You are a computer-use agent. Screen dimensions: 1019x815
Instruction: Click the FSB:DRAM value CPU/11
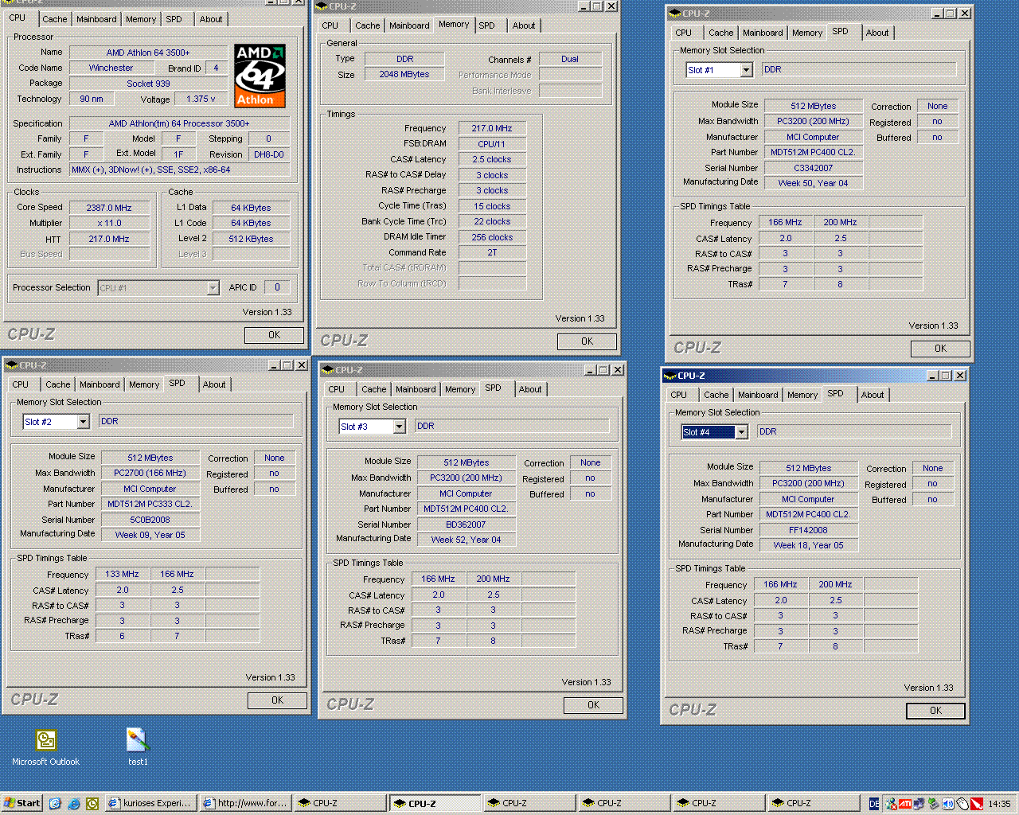click(x=492, y=144)
